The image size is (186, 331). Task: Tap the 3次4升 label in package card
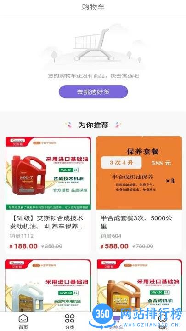(x=121, y=163)
